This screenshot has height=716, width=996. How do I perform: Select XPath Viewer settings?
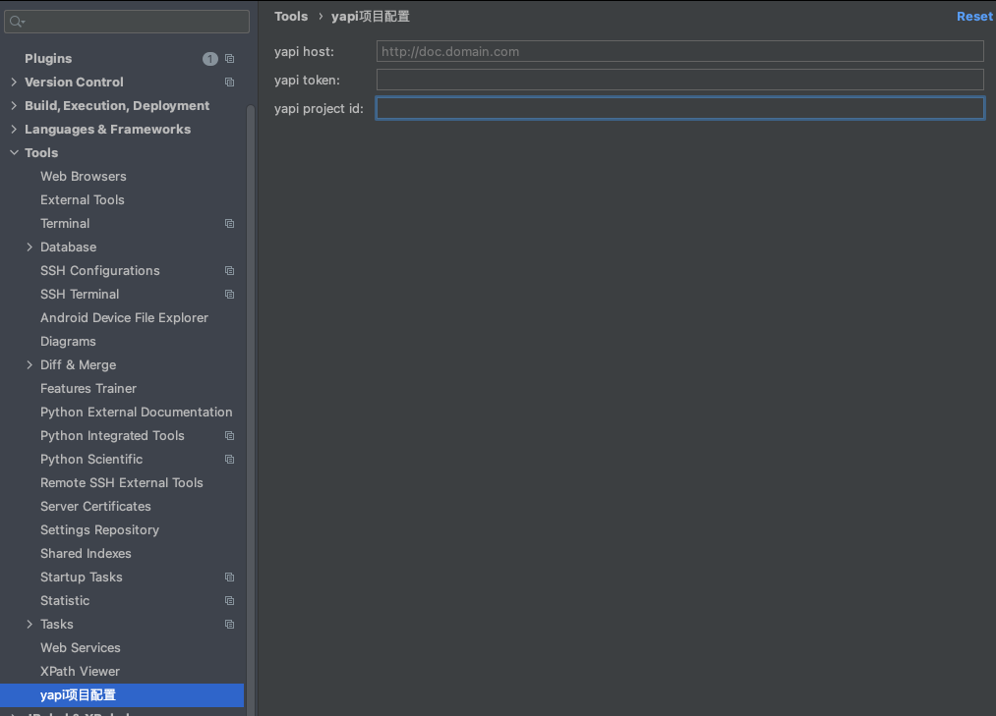80,671
